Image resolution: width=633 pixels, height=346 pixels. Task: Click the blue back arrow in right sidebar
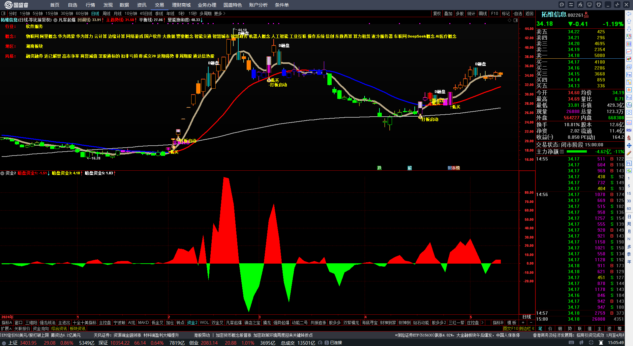coord(629,14)
